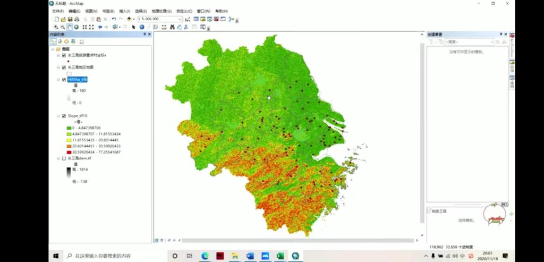Open the map scale dropdown

(x=180, y=19)
